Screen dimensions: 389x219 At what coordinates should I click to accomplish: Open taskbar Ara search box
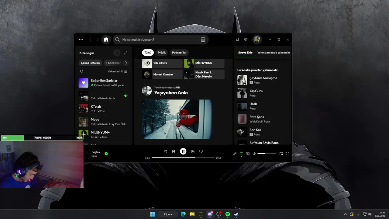pos(168,214)
